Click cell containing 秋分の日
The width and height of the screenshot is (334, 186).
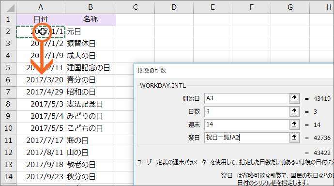(91, 177)
